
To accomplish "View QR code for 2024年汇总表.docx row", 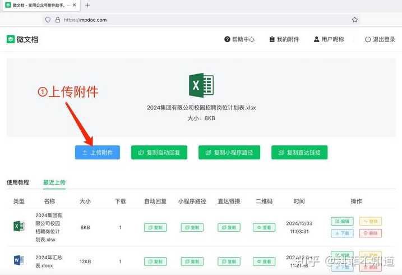I will pyautogui.click(x=264, y=262).
